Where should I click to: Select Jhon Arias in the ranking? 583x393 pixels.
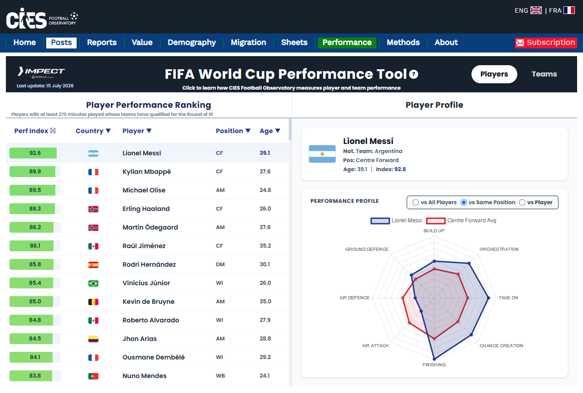click(x=147, y=339)
